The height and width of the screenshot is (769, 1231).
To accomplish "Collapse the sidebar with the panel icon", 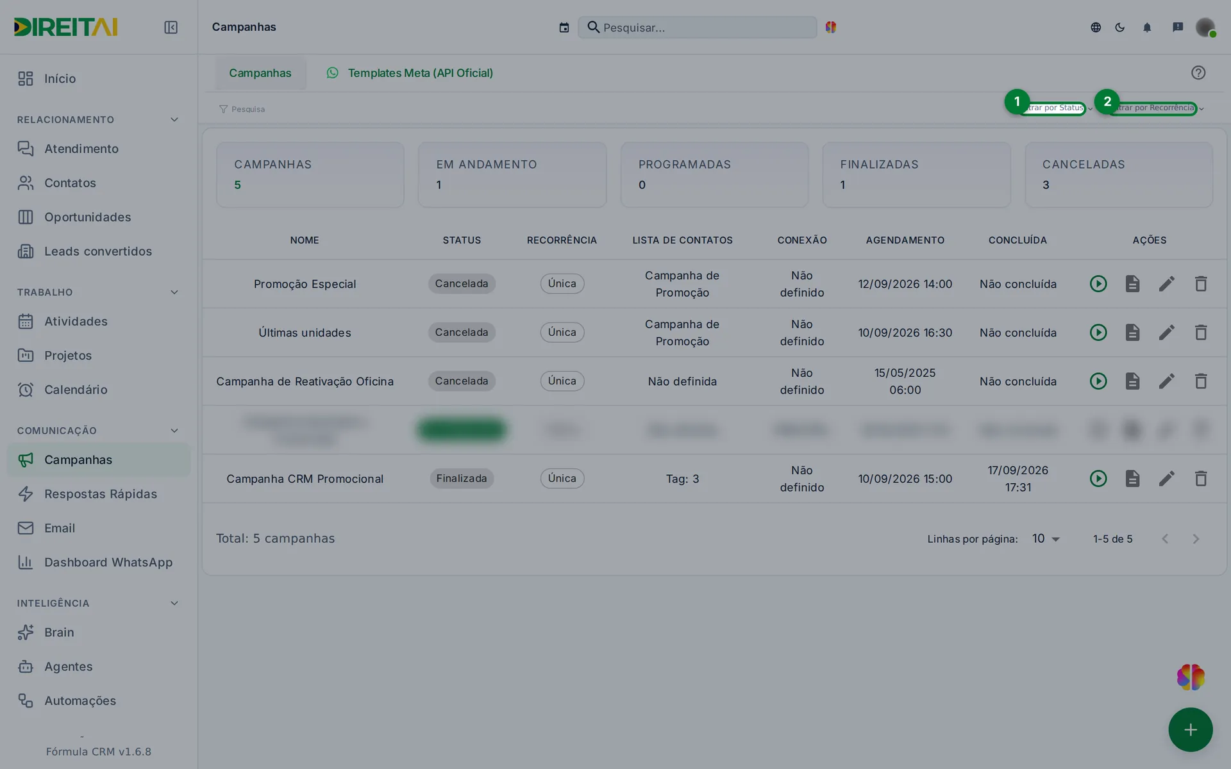I will [171, 27].
